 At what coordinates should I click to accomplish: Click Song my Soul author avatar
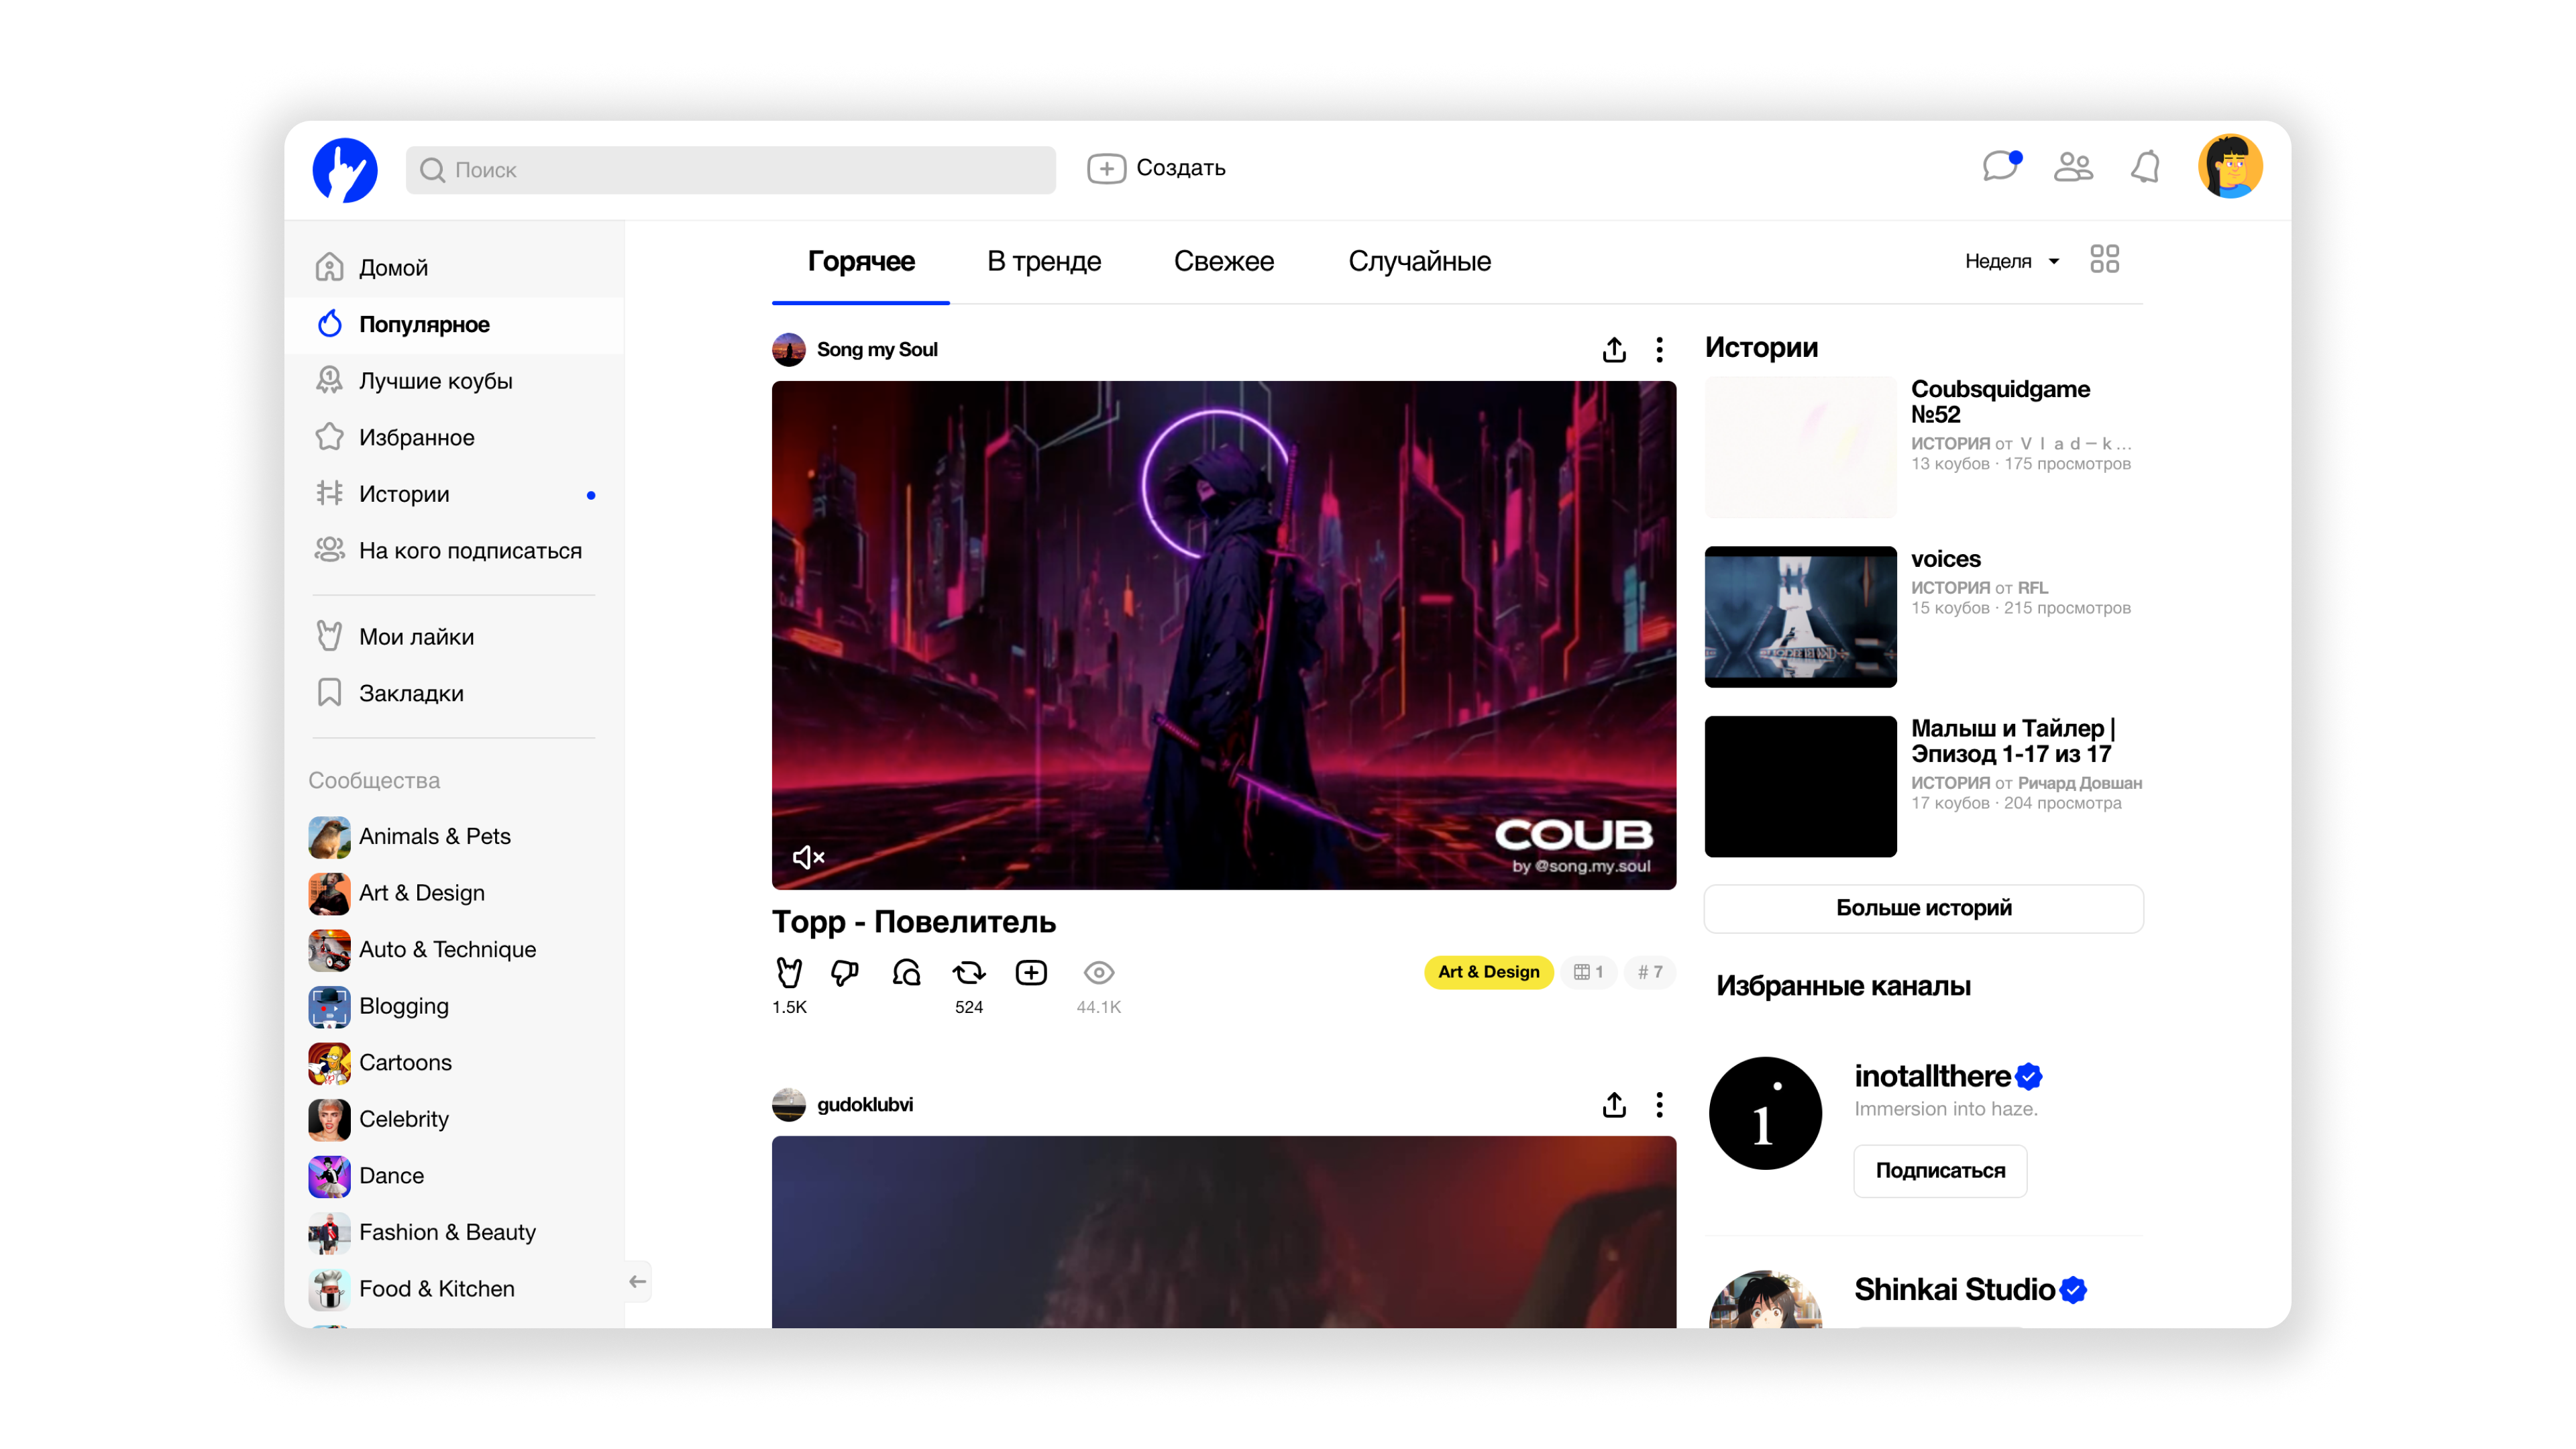789,349
